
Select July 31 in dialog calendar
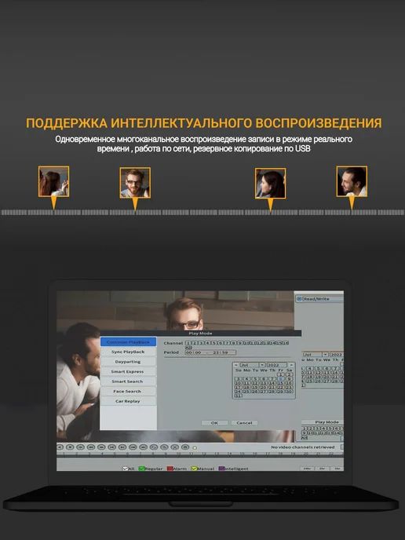point(239,396)
